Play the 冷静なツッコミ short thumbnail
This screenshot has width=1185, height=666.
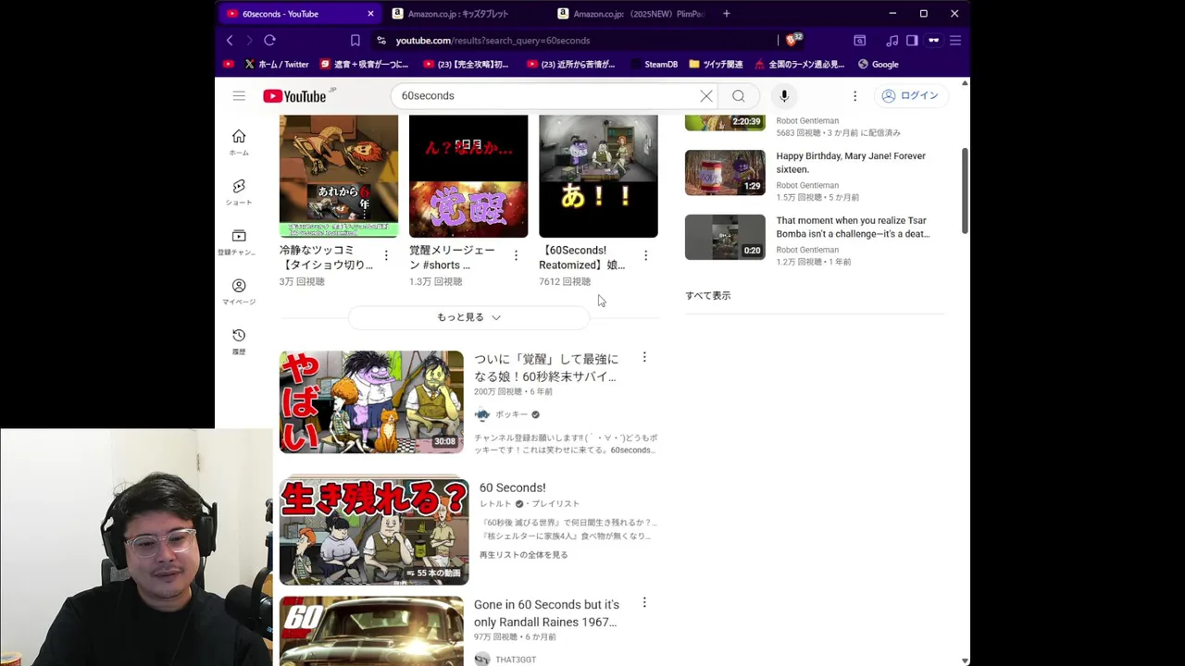coord(339,176)
